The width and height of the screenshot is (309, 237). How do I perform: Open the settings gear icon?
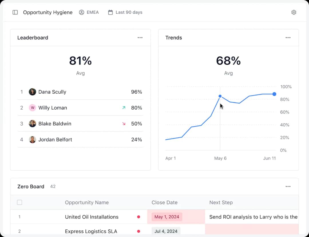pos(294,12)
